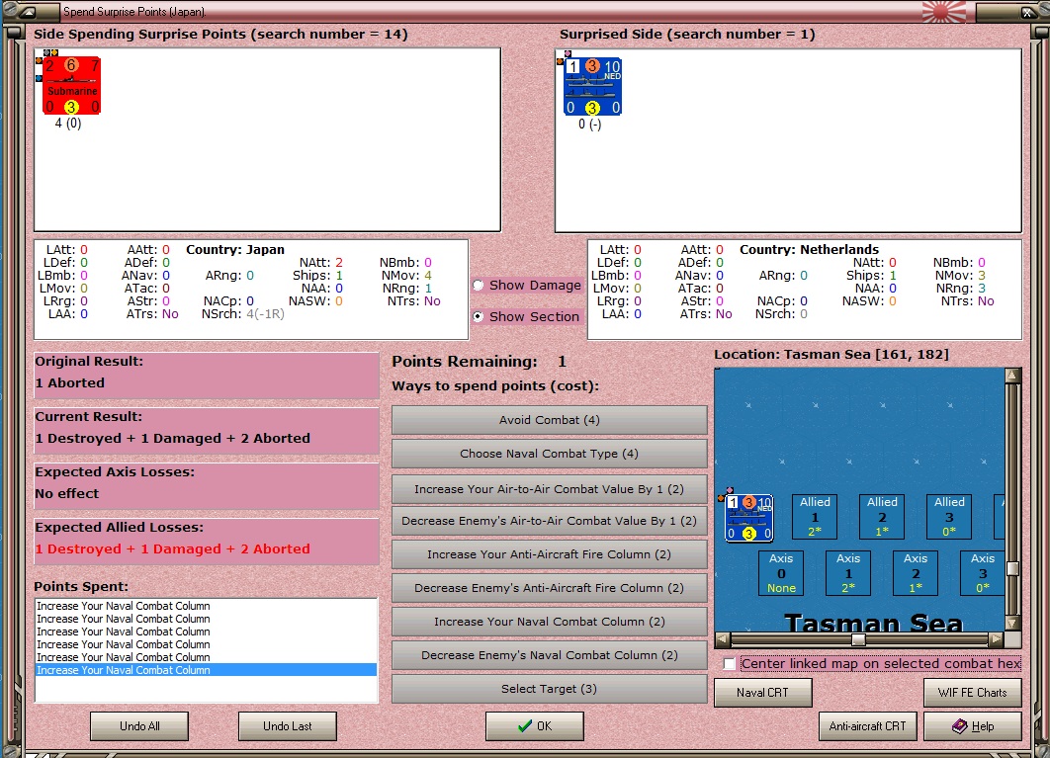Click the map horizontal scrollbar left arrow
Image resolution: width=1050 pixels, height=758 pixels.
(x=722, y=639)
